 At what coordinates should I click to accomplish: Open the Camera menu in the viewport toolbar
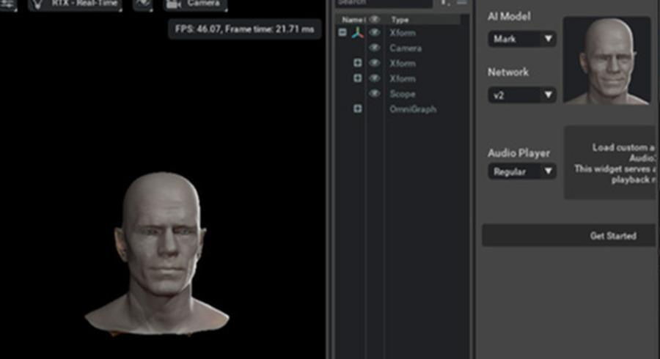(195, 4)
